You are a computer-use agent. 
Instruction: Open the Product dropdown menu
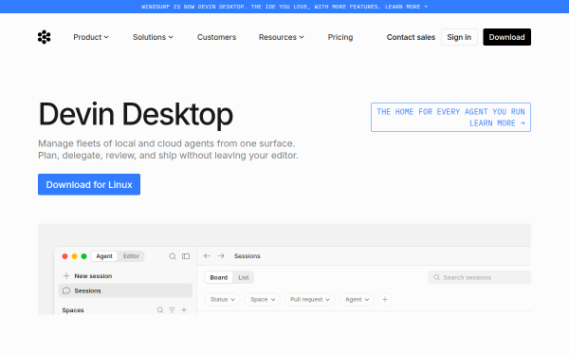[91, 37]
